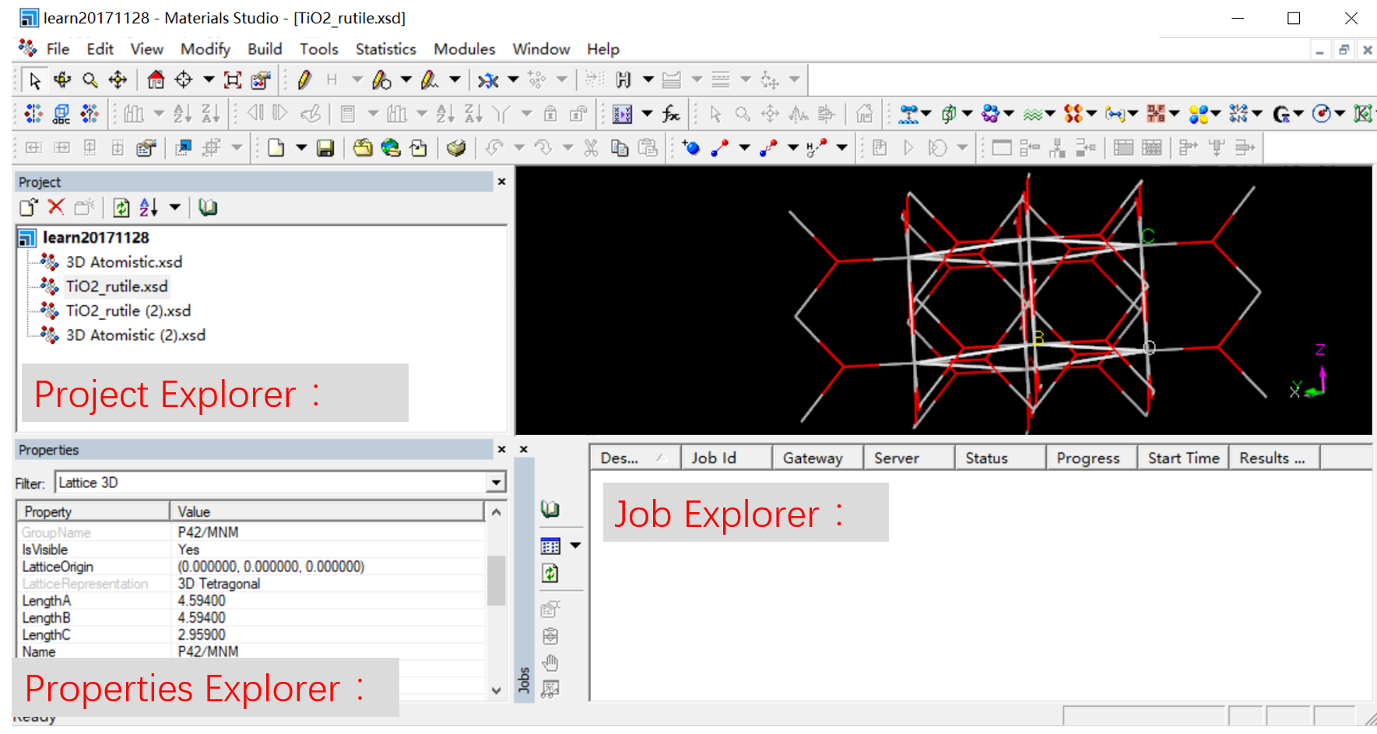The image size is (1377, 734).
Task: Fit structure to view icon
Action: [x=233, y=80]
